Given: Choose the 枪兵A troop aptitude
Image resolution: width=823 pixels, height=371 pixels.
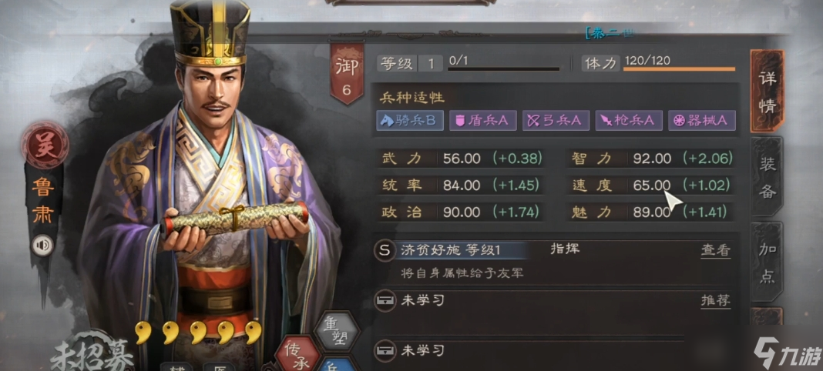Looking at the screenshot, I should [x=629, y=121].
